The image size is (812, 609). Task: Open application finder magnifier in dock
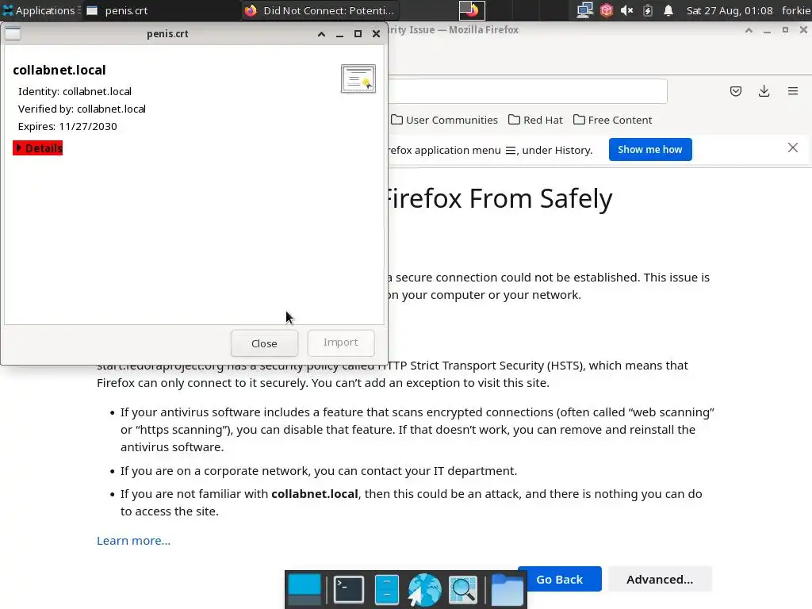click(463, 590)
